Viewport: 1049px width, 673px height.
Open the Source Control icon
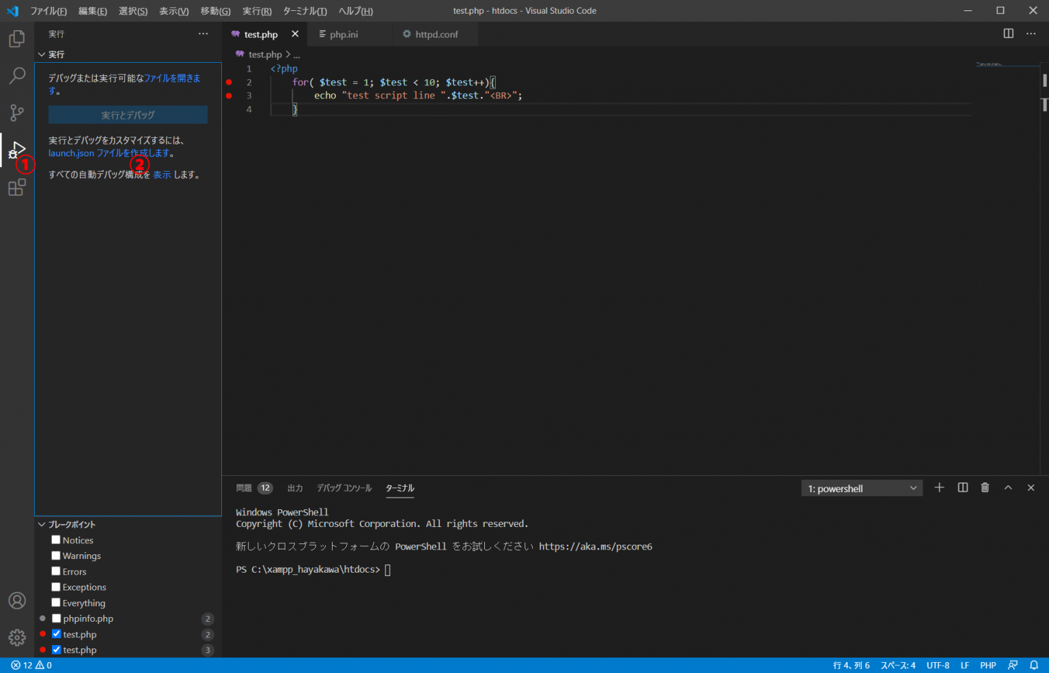16,113
